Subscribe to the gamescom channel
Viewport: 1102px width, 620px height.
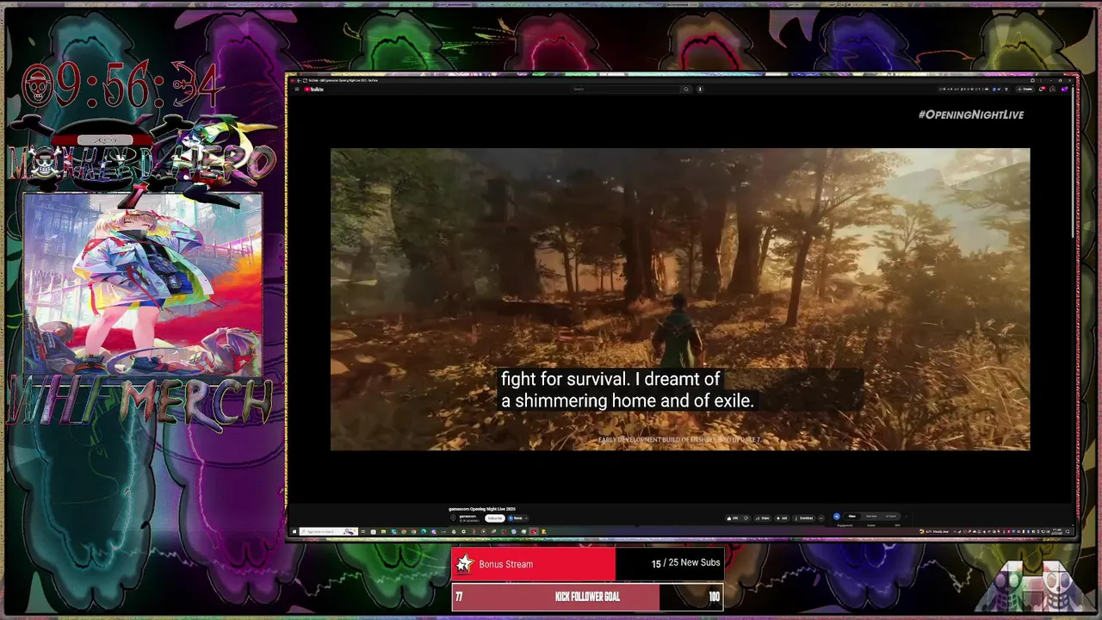[495, 518]
